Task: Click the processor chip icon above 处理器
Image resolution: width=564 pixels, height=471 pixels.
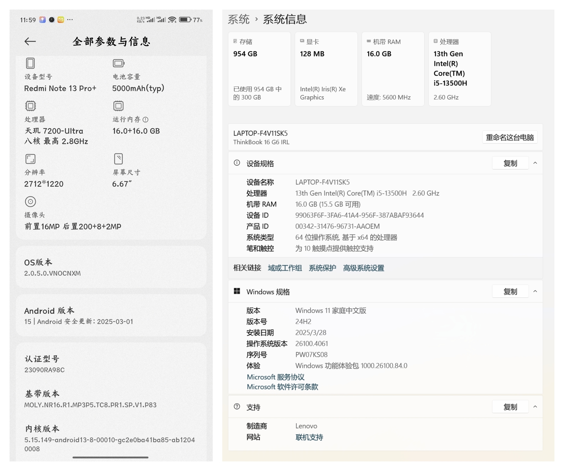Action: point(31,106)
